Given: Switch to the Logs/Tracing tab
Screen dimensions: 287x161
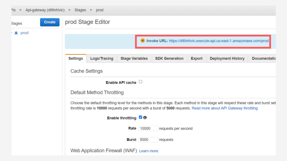Looking at the screenshot, I should point(102,59).
